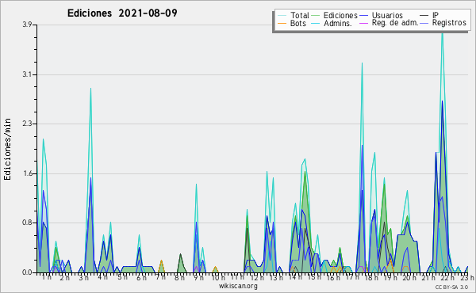Viewport: 476px width, 293px height.
Task: Click the '13 h' x-axis label
Action: (276, 277)
